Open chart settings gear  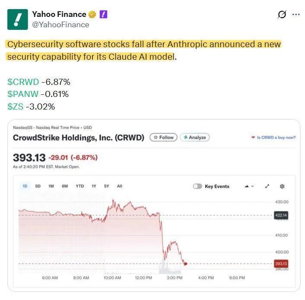click(x=282, y=187)
